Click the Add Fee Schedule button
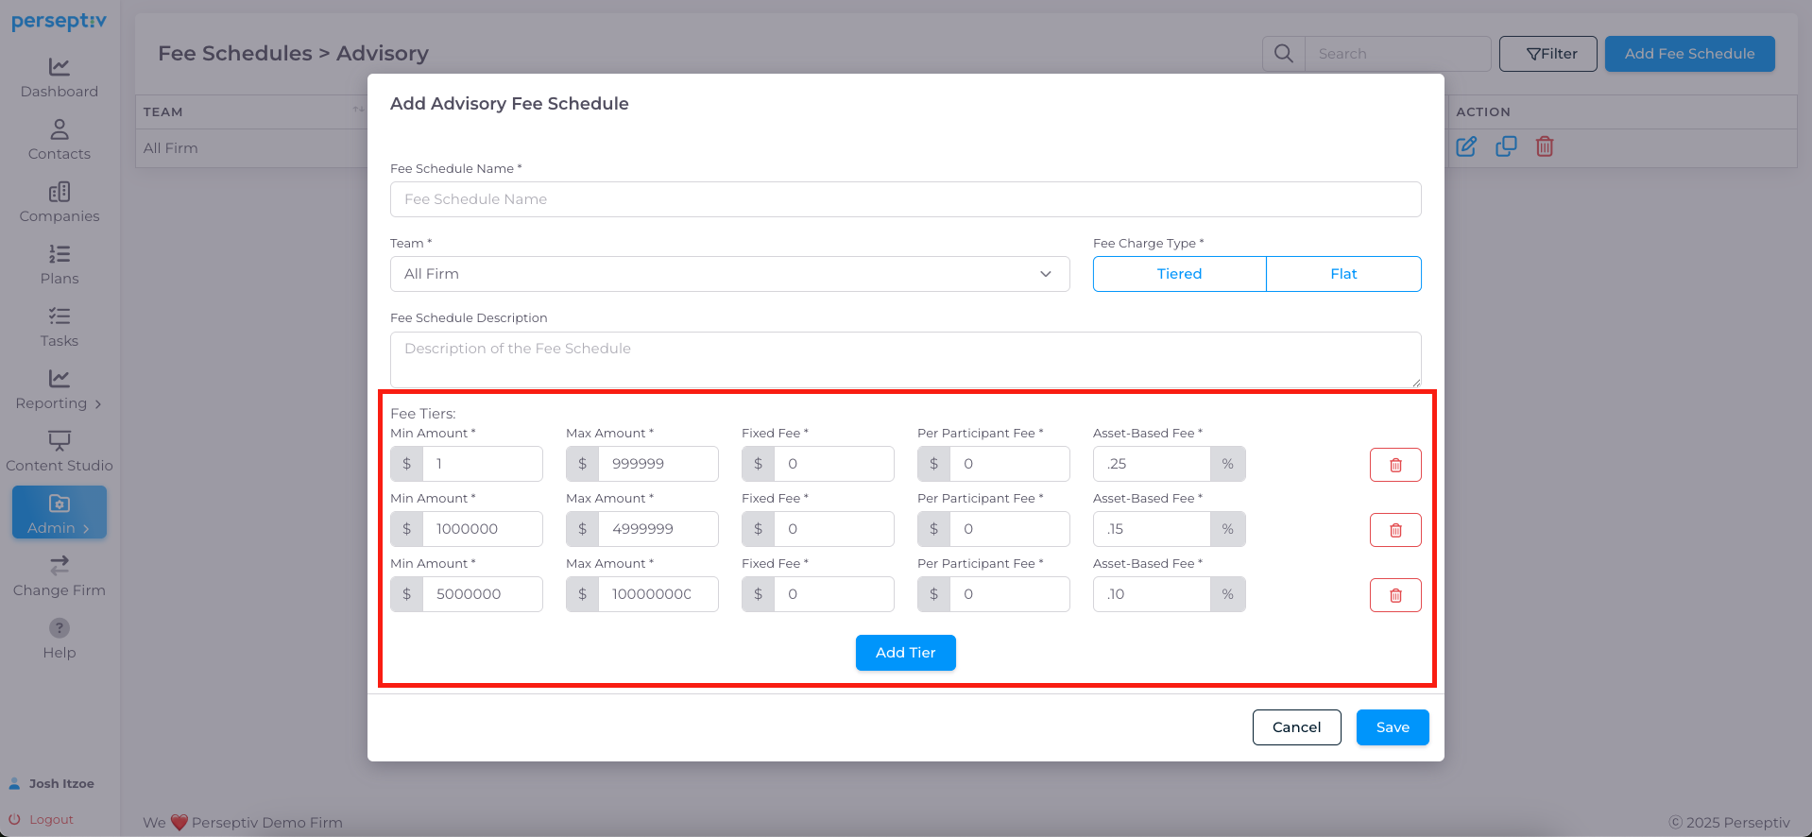 1689,54
